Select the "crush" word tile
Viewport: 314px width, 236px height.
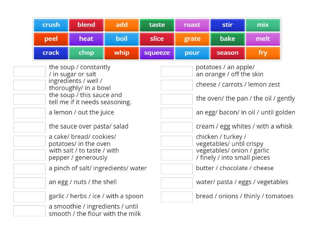[x=51, y=25]
